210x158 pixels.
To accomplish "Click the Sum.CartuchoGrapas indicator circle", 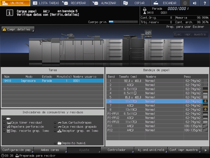I will click(x=55, y=123).
